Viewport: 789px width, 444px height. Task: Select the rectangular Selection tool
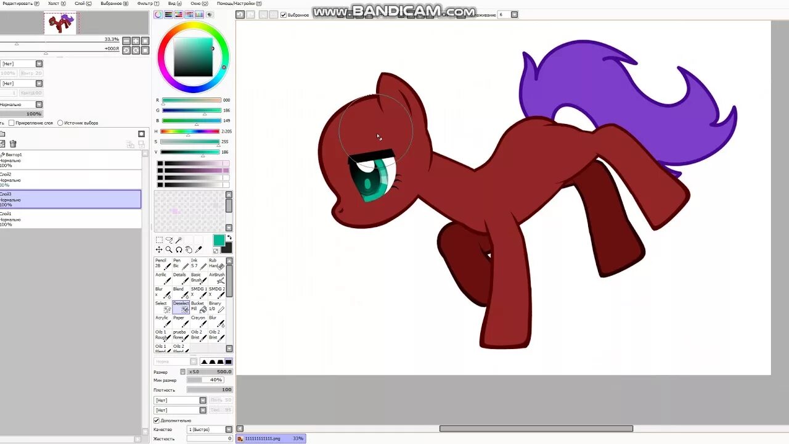[159, 240]
